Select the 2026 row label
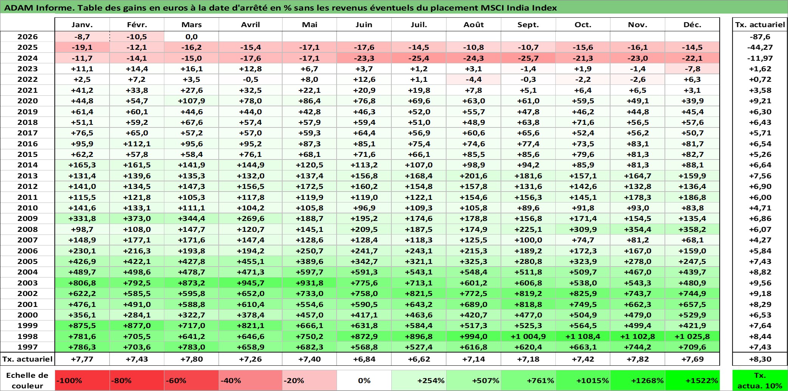This screenshot has height=391, width=788. point(28,37)
